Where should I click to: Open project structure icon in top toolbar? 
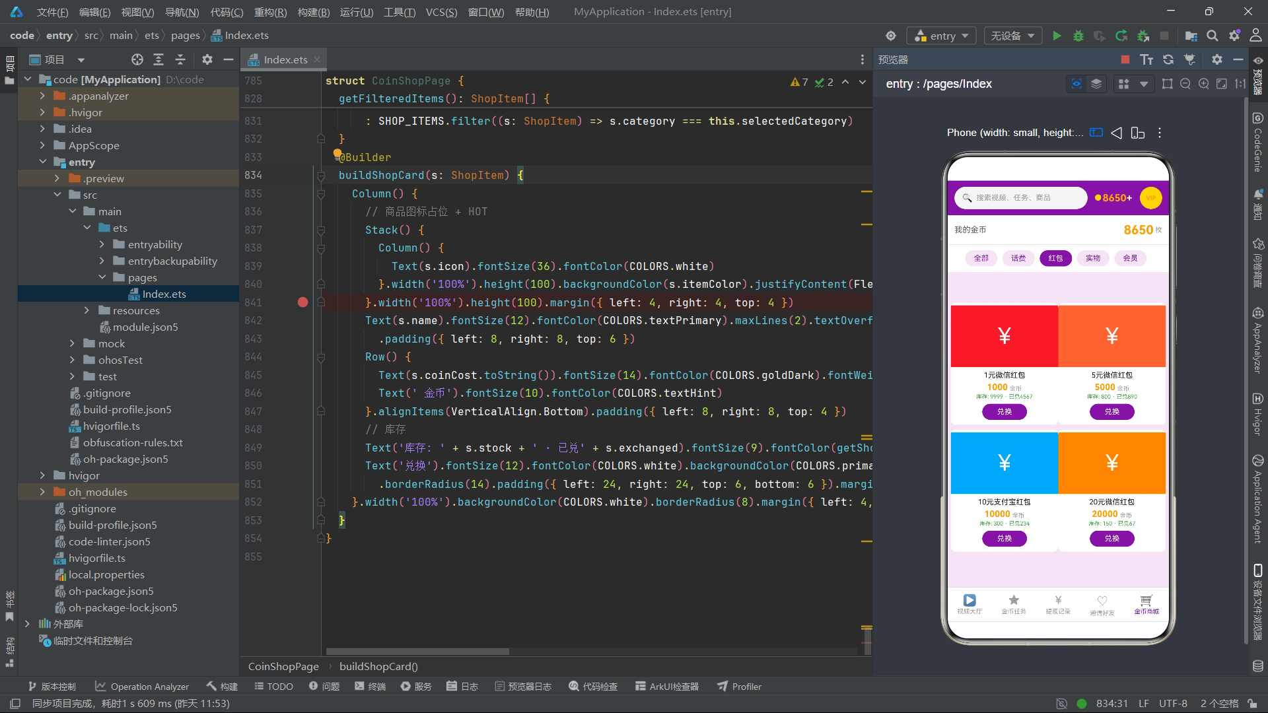(1191, 36)
